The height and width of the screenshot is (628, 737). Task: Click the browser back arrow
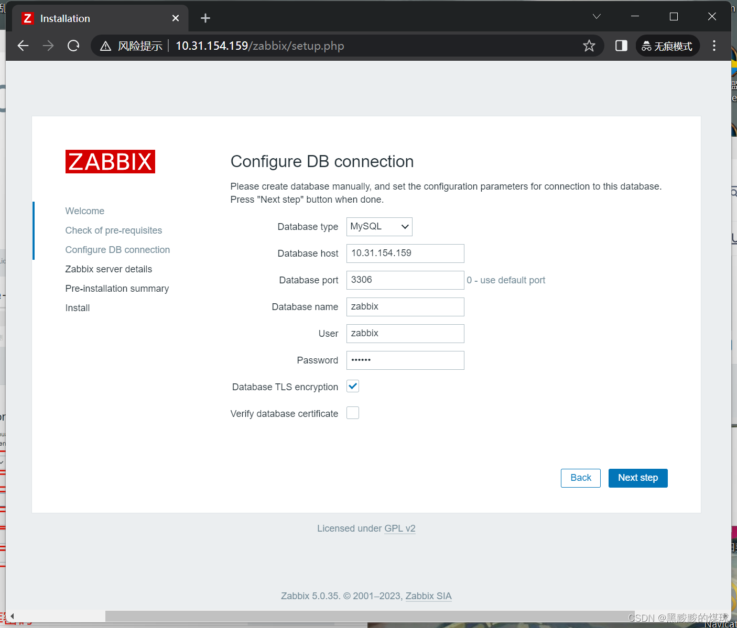[23, 46]
